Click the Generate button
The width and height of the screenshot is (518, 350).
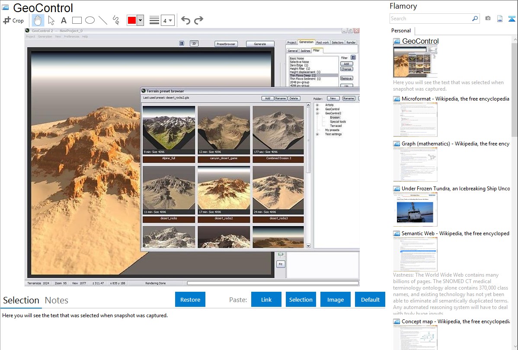point(260,44)
